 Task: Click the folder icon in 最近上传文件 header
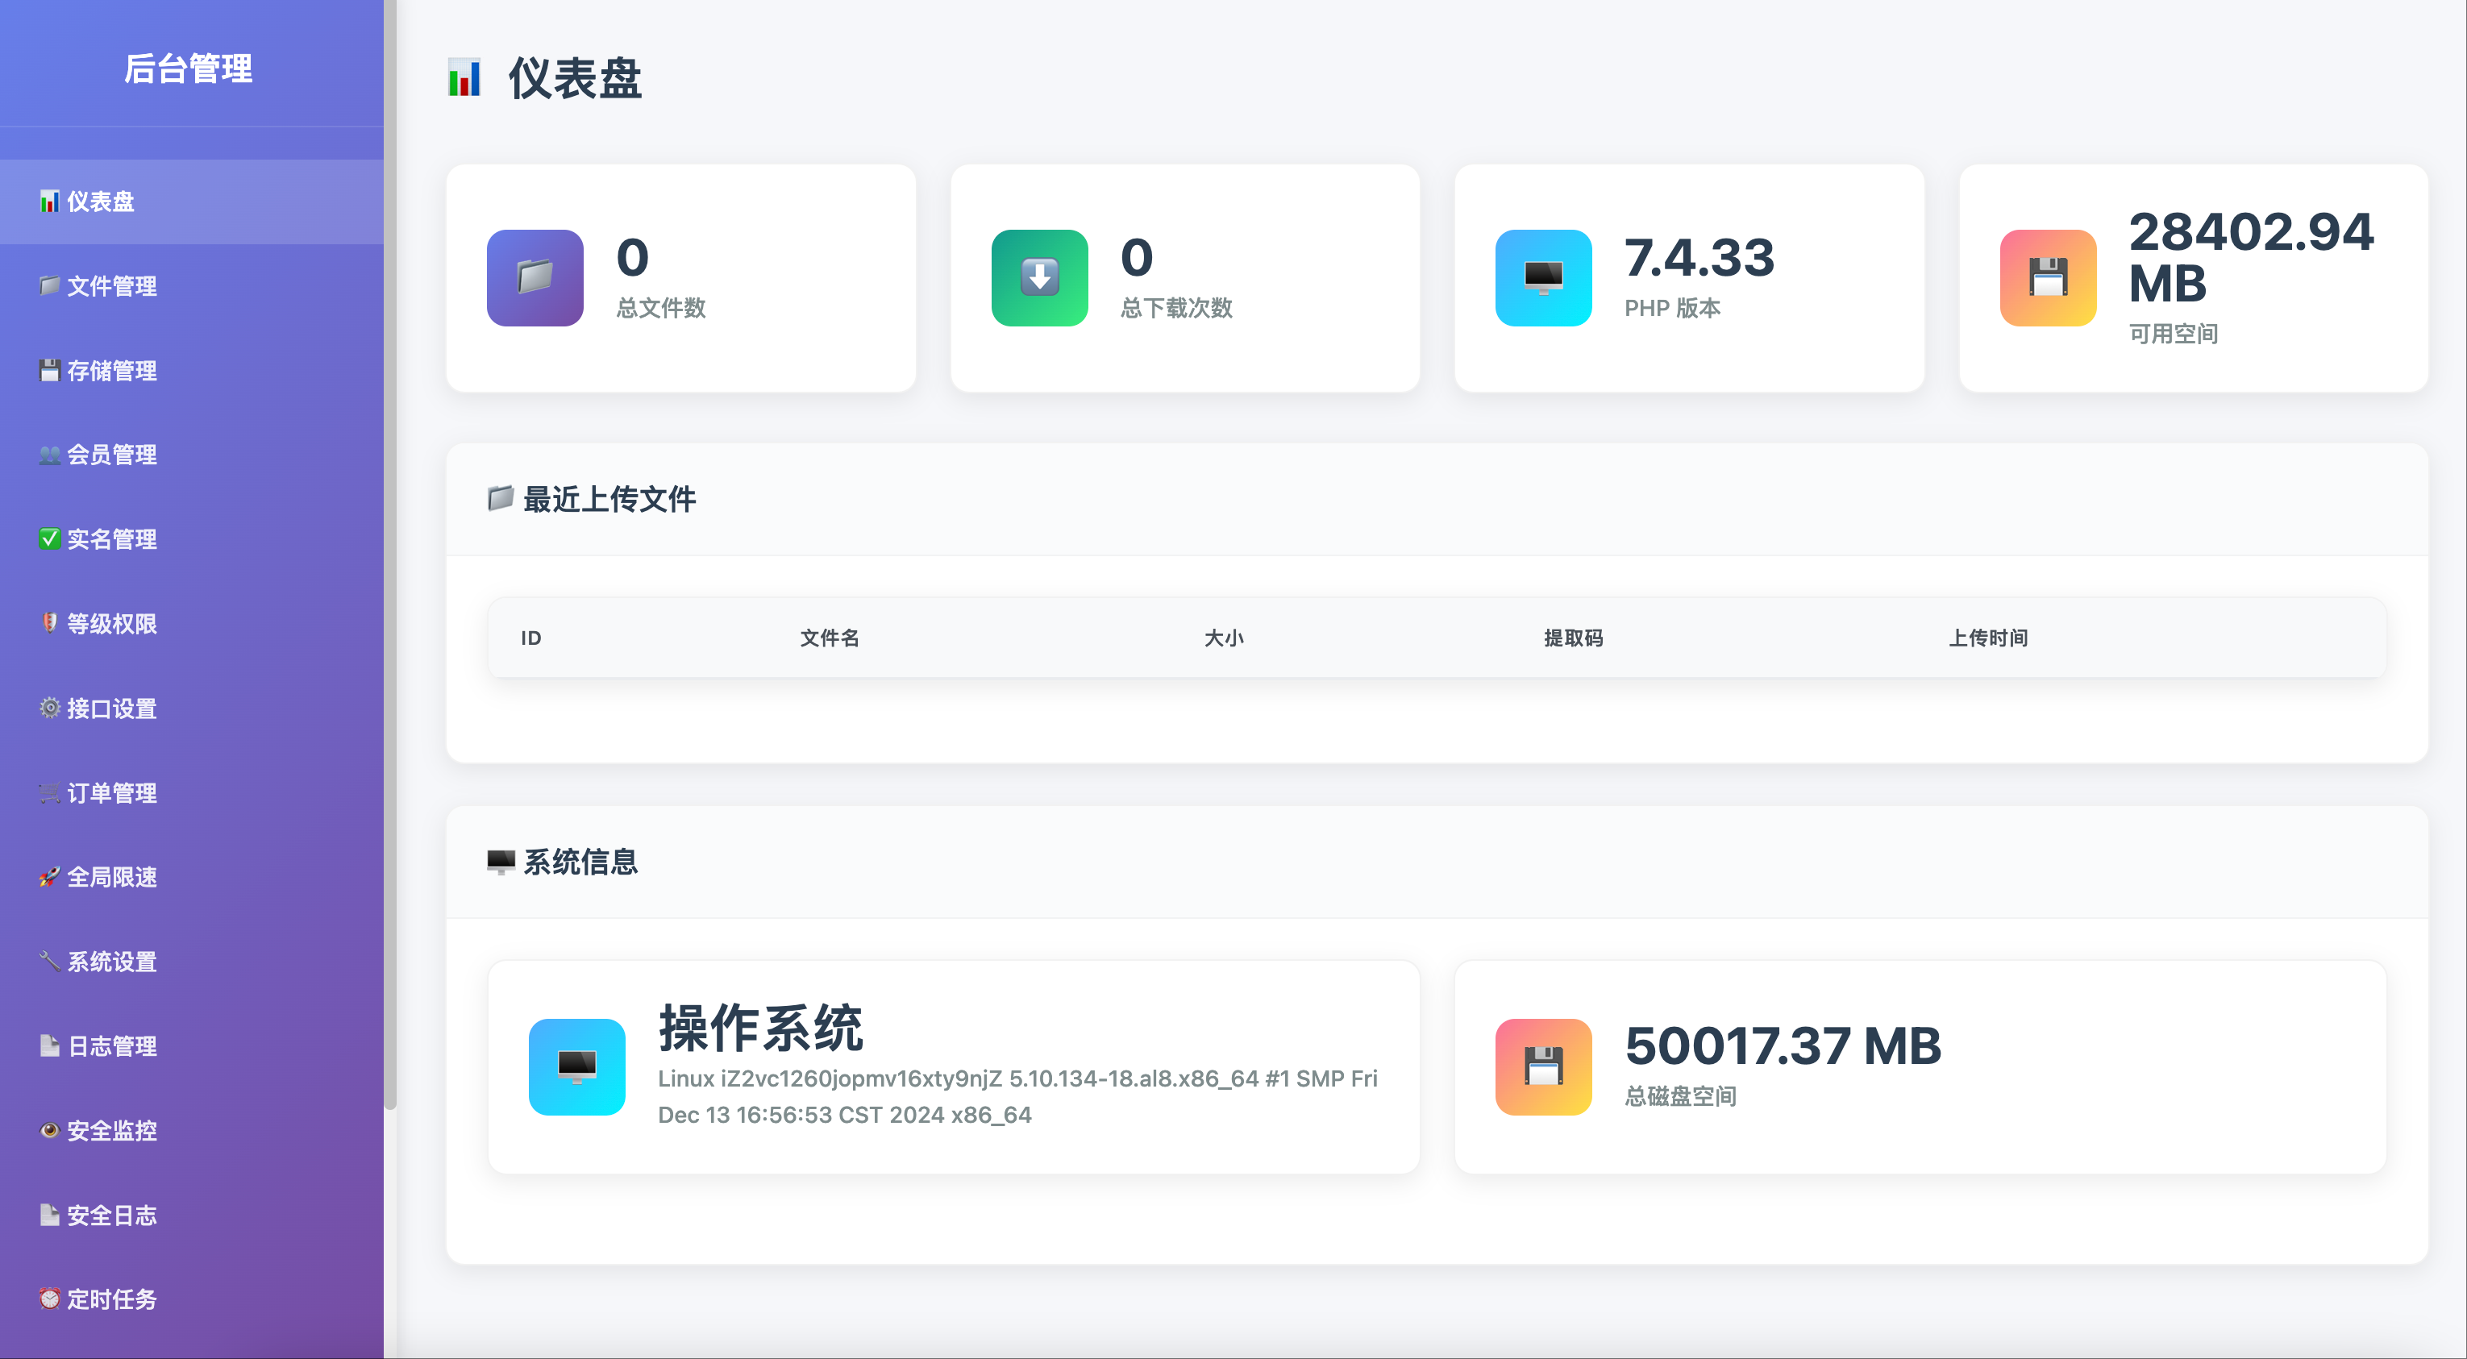(501, 498)
